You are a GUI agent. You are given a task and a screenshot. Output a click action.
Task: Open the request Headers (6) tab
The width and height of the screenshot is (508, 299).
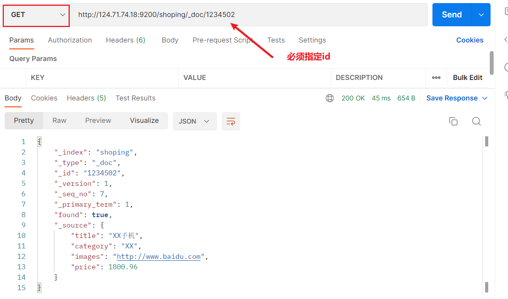point(126,40)
